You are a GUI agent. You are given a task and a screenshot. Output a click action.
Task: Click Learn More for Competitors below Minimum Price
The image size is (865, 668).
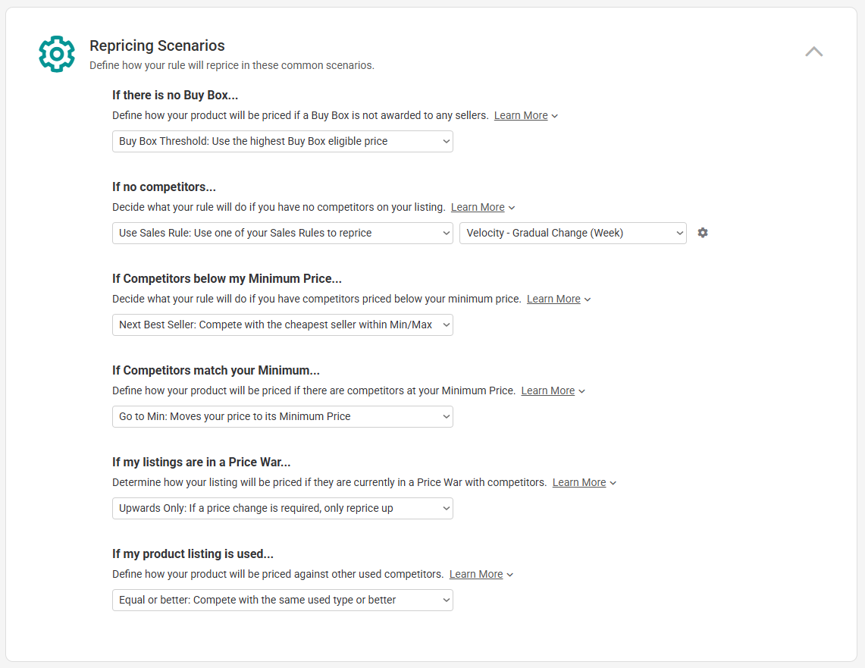point(553,299)
